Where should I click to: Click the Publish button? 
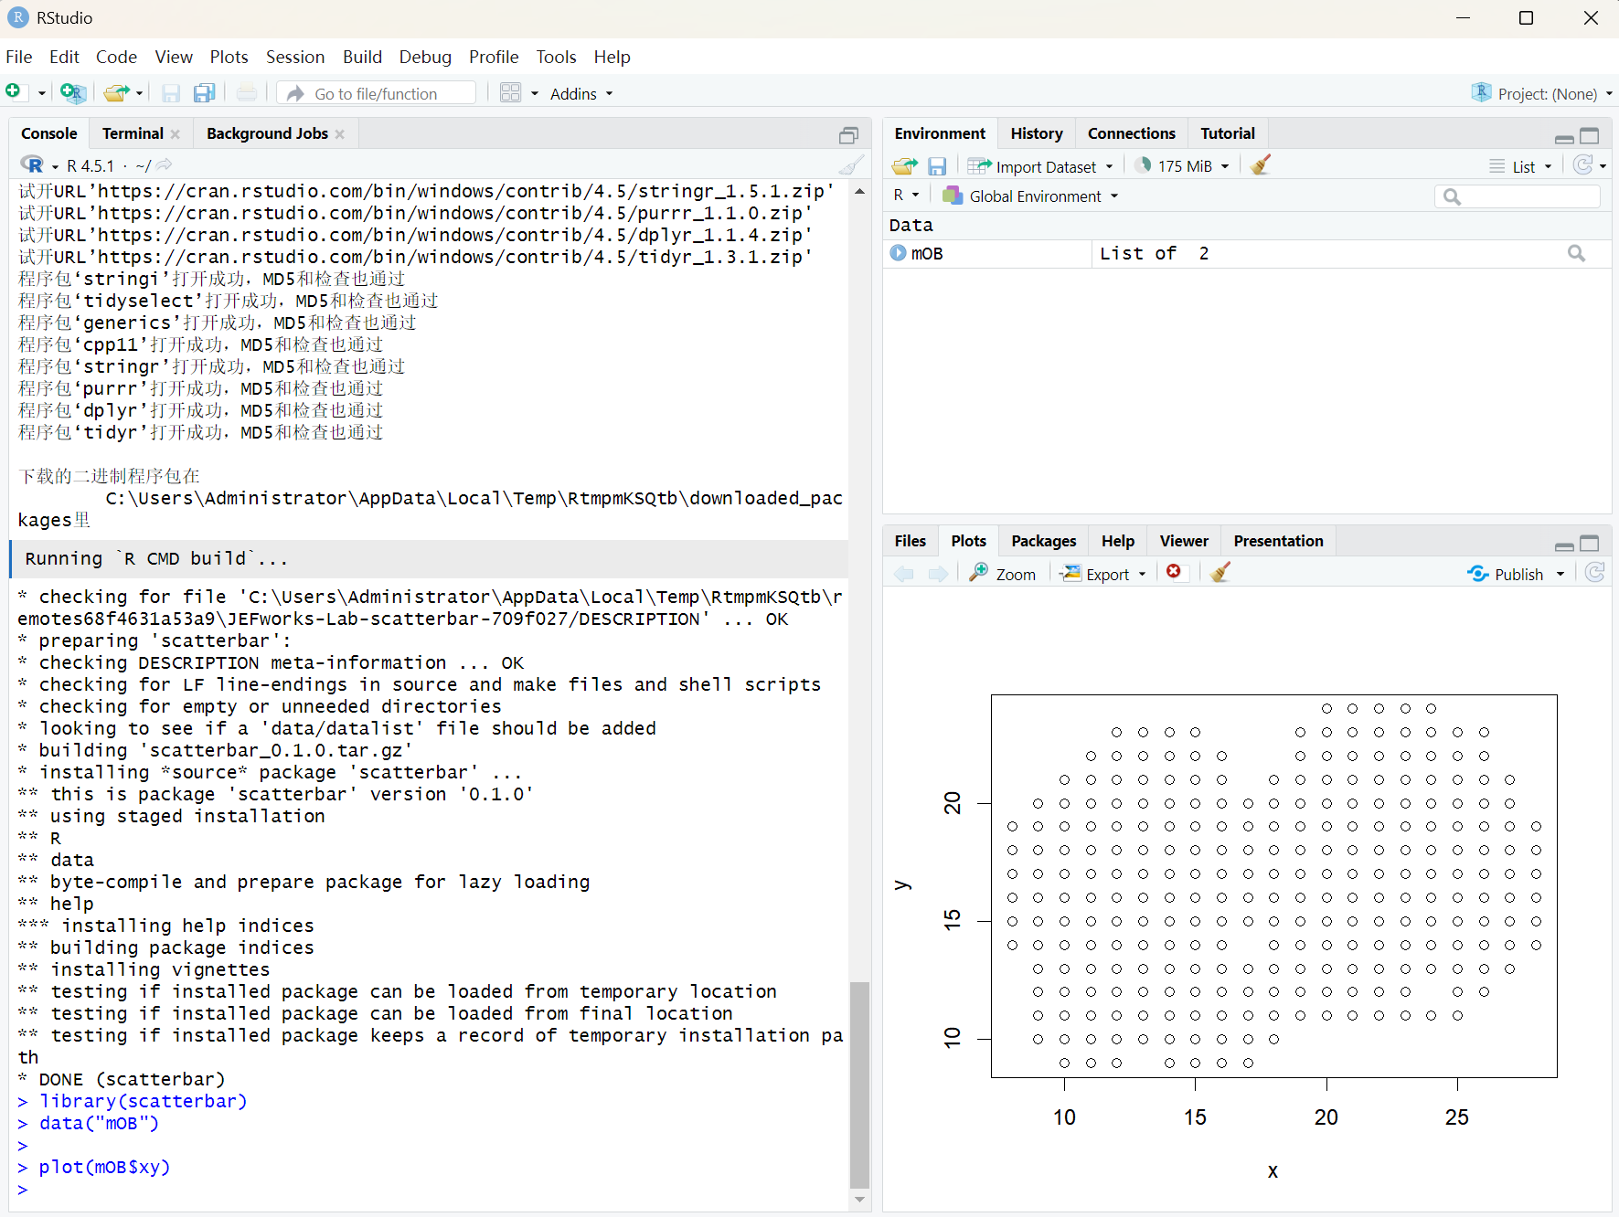(x=1506, y=574)
